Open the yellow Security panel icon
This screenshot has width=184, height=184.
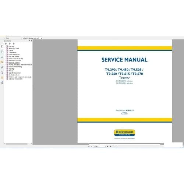tap(2, 77)
